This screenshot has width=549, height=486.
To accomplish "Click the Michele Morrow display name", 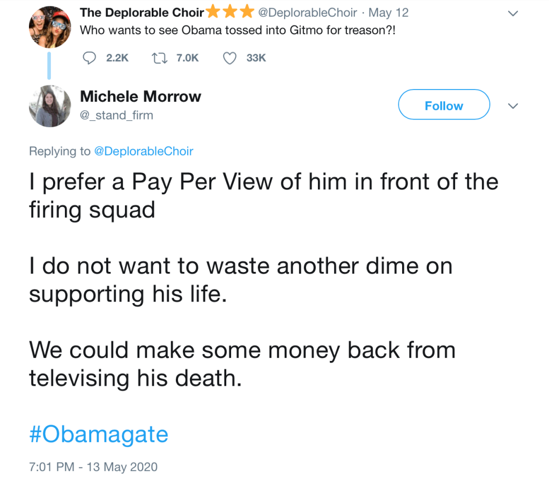I will 140,97.
